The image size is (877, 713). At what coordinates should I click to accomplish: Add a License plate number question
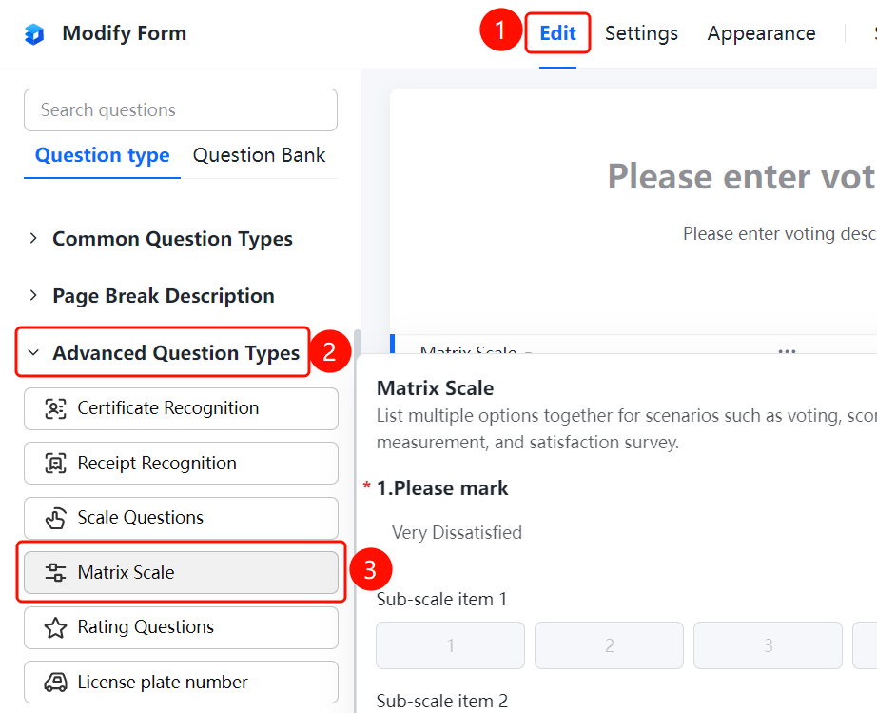(x=181, y=683)
